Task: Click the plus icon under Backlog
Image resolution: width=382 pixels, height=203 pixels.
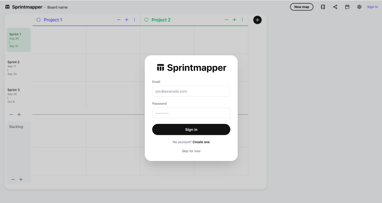Action: click(21, 179)
